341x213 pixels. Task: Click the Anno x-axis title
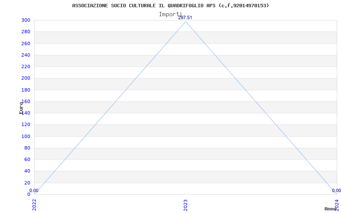click(331, 209)
